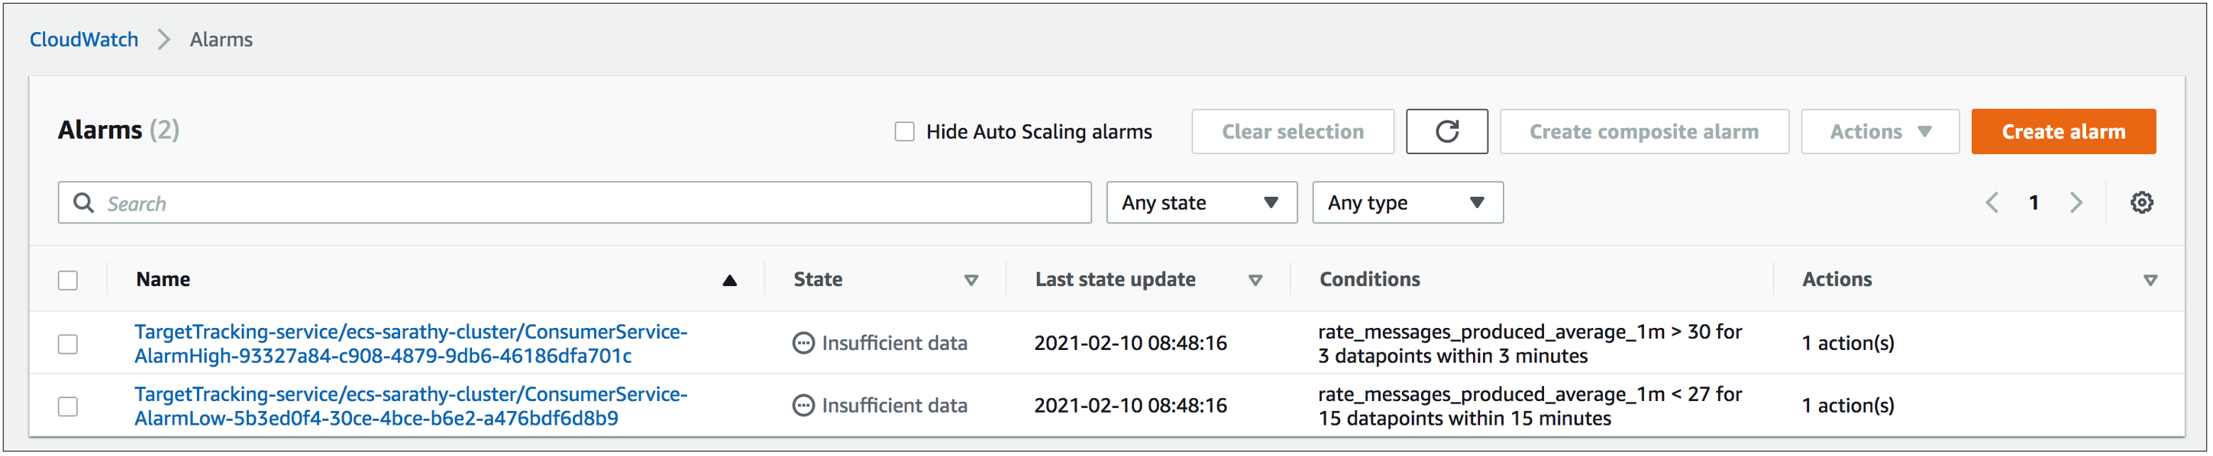Go to previous page arrow

point(1992,202)
